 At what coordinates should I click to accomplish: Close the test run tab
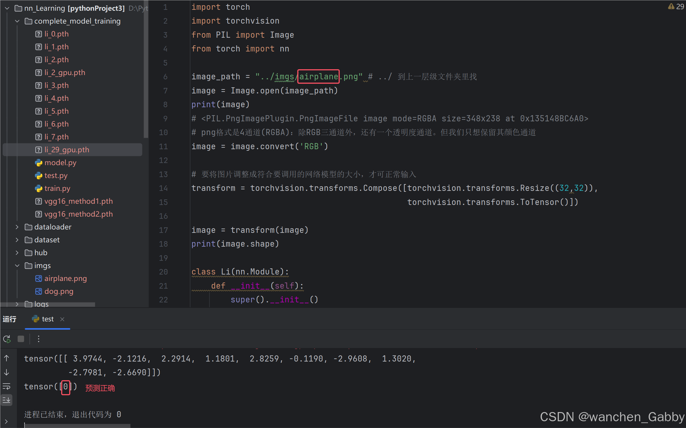62,319
